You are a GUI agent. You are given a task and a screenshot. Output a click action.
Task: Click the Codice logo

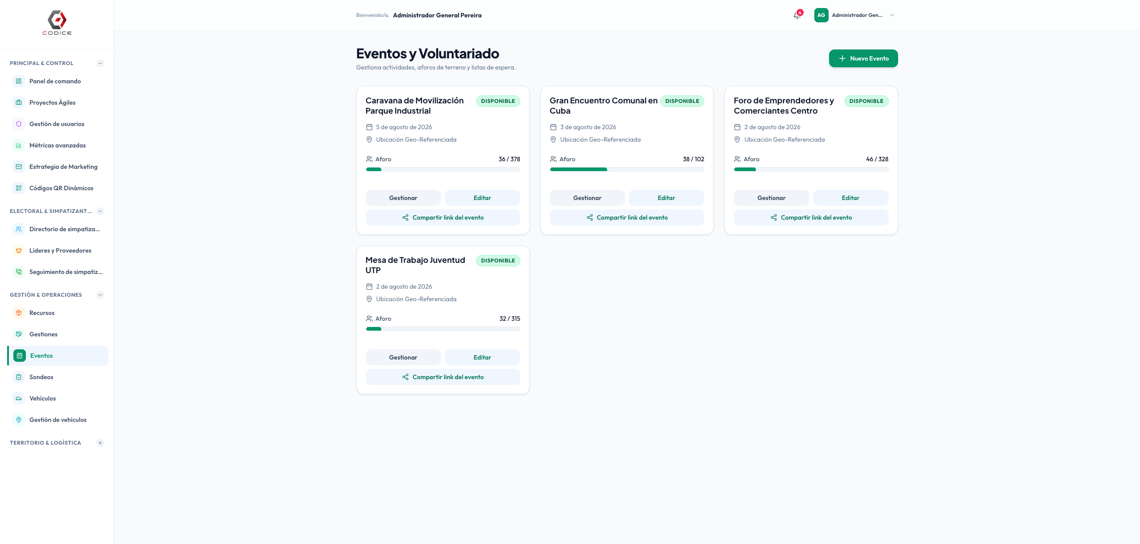(x=57, y=24)
